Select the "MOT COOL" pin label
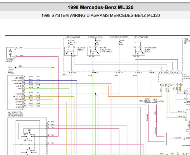Screen dimensions: 190x155 (x=18, y=96)
